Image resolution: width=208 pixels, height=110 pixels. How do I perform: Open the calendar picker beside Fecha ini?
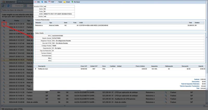click(25, 6)
